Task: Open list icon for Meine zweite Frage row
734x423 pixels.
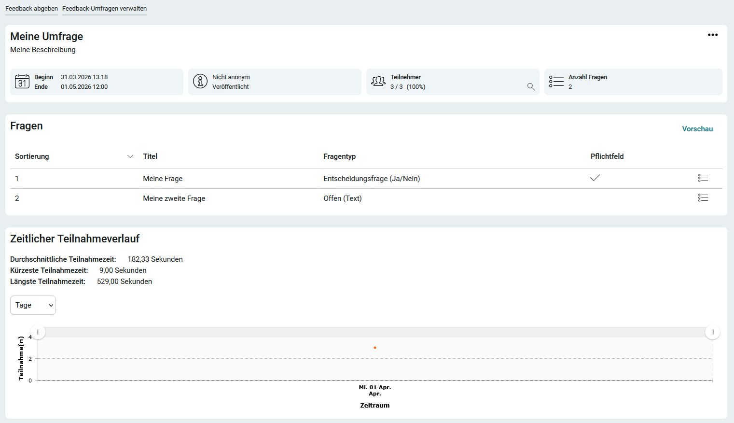Action: [x=703, y=198]
